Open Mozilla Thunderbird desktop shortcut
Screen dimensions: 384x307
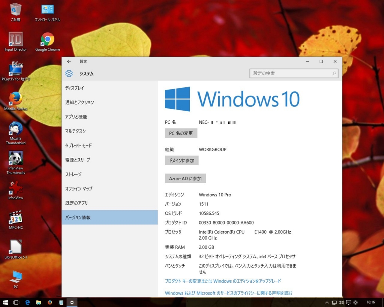coord(16,133)
